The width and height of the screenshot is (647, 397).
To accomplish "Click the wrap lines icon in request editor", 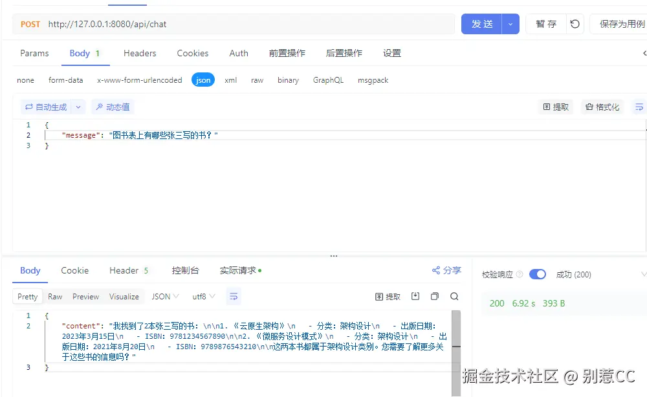I will pos(639,107).
